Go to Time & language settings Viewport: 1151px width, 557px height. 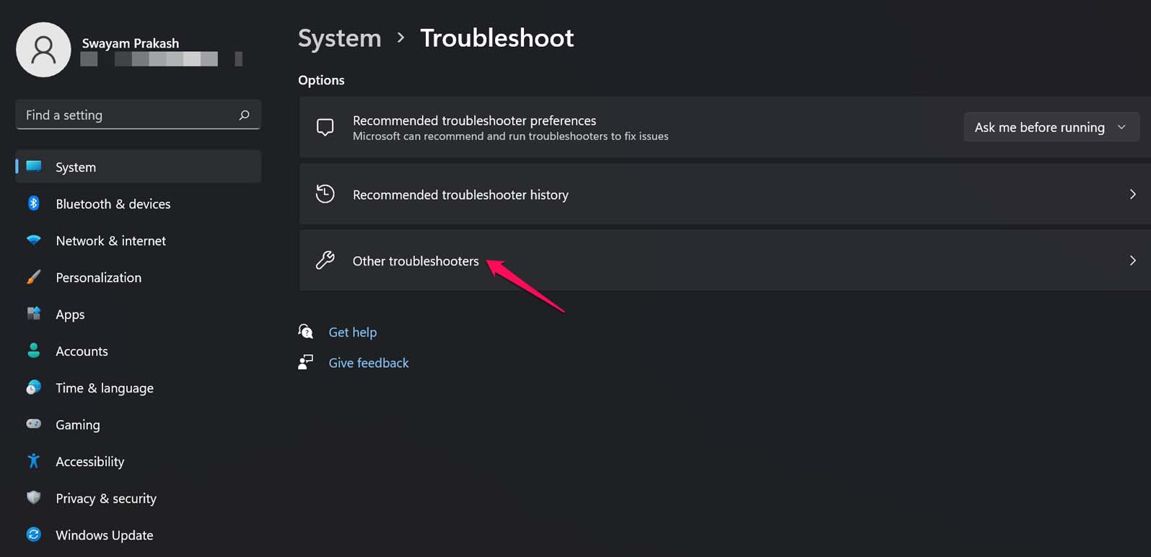point(104,388)
